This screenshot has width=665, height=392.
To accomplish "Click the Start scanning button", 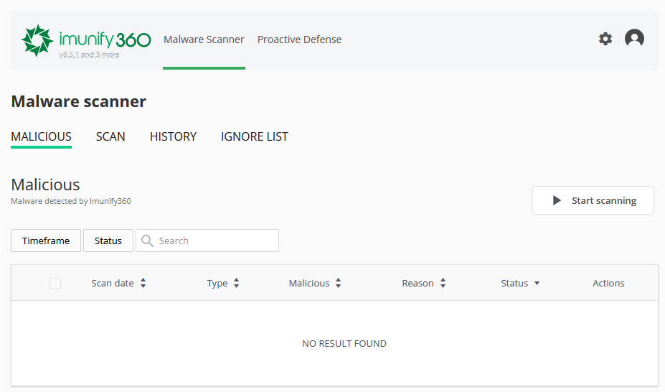I will coord(593,200).
